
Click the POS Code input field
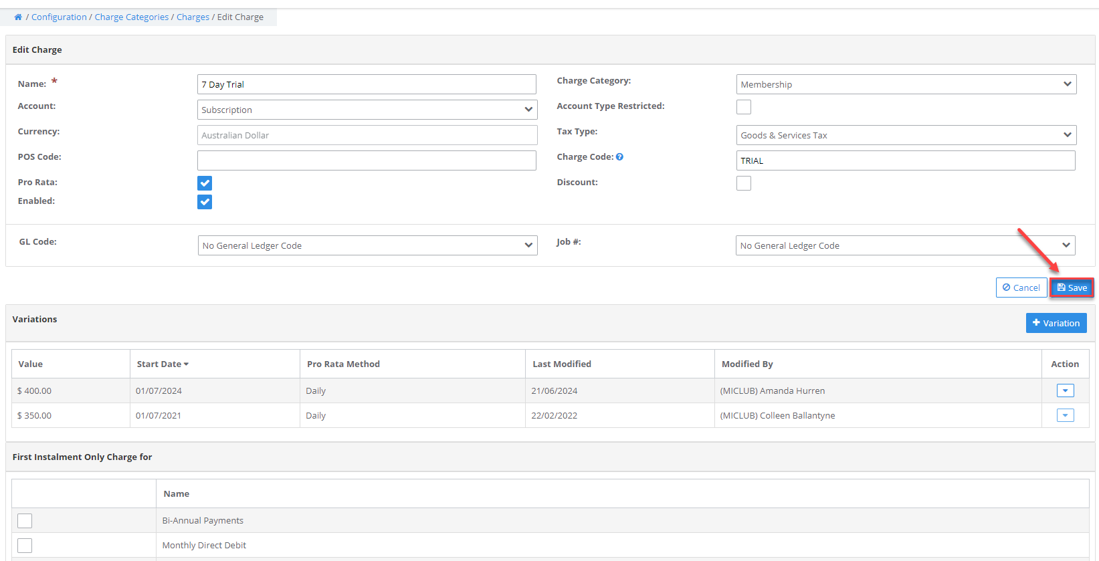tap(367, 160)
